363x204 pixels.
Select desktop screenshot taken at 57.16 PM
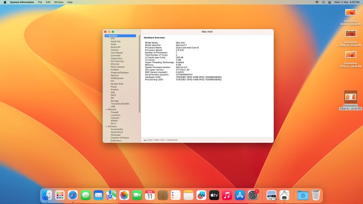click(350, 100)
